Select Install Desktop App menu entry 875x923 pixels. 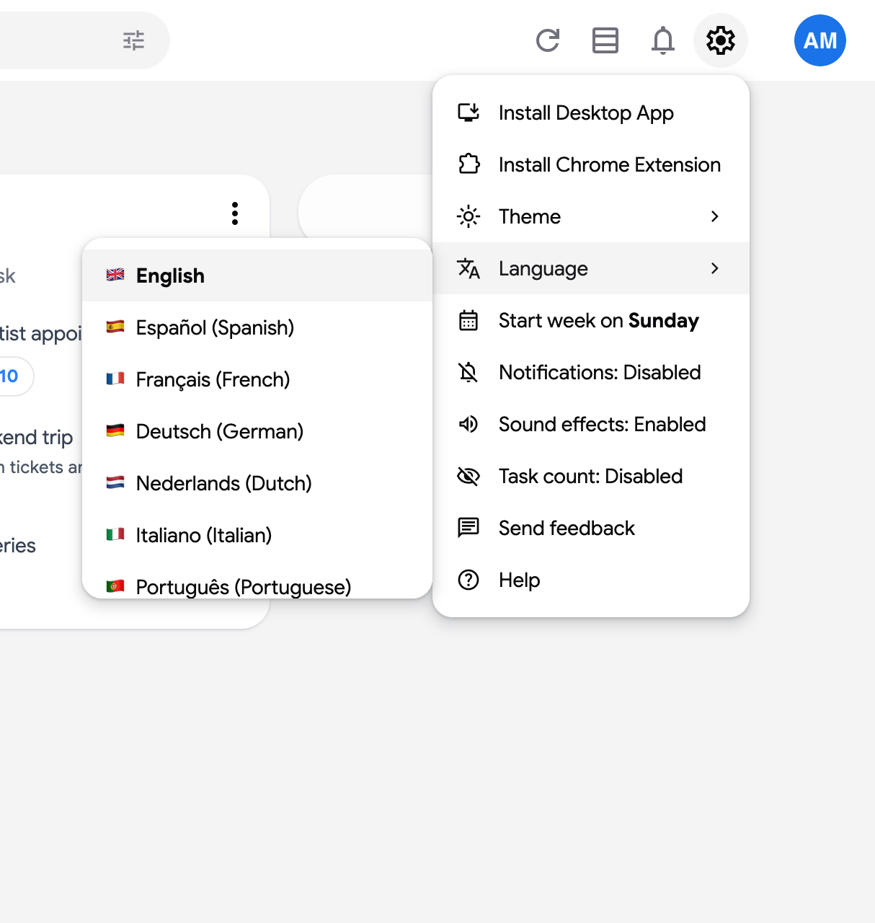pyautogui.click(x=591, y=112)
